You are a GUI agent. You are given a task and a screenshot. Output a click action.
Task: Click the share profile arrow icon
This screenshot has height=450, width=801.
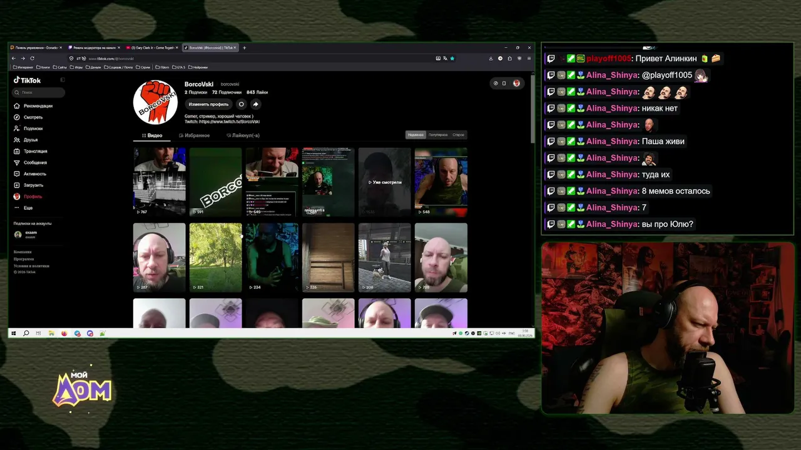[x=255, y=104]
